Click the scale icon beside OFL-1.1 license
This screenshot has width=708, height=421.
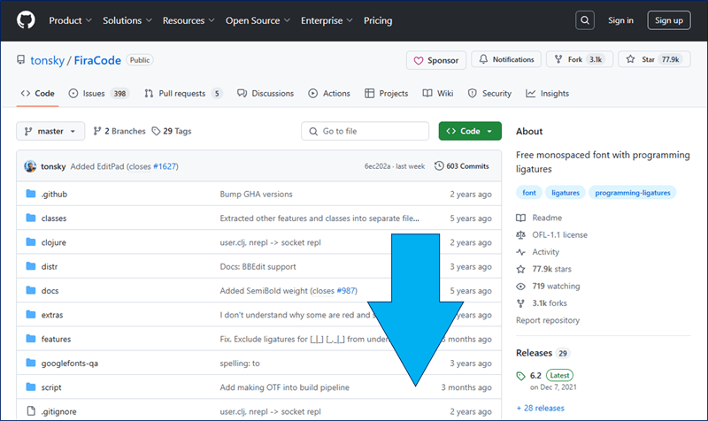click(520, 234)
